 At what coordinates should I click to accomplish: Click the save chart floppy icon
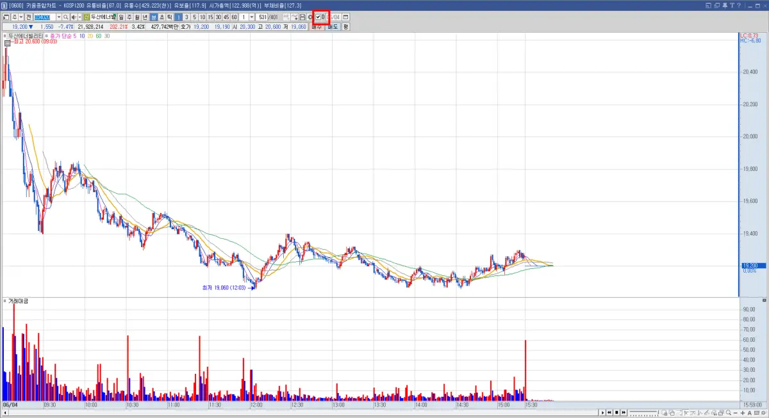302,17
